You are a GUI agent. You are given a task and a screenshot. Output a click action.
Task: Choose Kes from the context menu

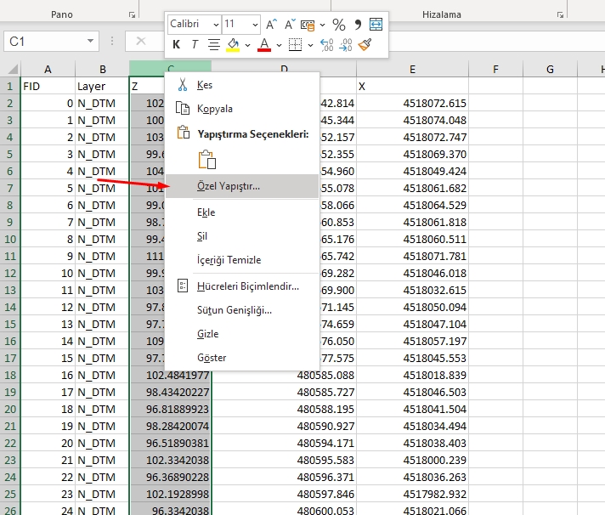pos(242,84)
